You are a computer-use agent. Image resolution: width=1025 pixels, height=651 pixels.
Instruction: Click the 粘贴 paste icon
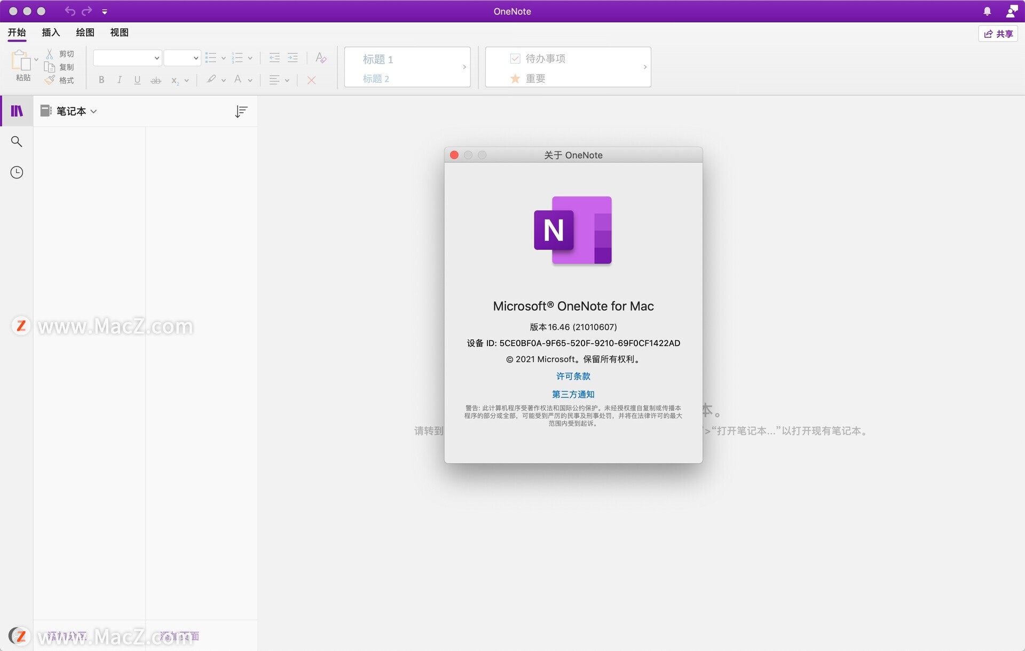point(21,60)
